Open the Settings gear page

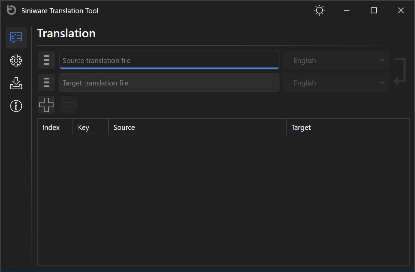16,61
